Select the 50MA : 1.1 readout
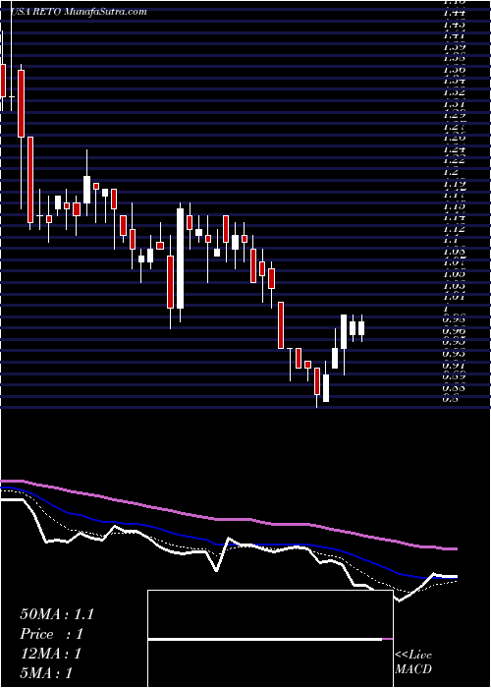The width and height of the screenshot is (491, 688). click(x=57, y=614)
